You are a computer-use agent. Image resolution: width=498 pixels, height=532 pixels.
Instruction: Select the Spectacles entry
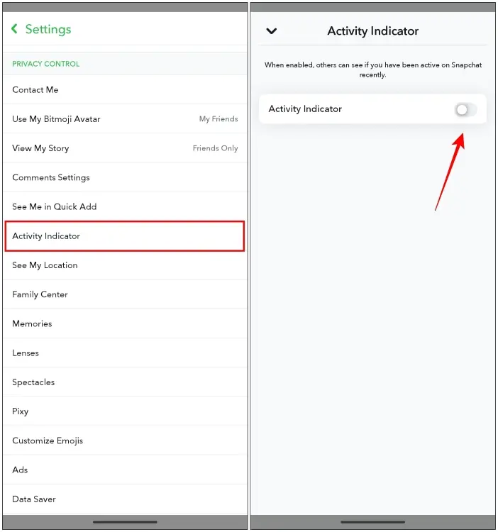click(125, 382)
